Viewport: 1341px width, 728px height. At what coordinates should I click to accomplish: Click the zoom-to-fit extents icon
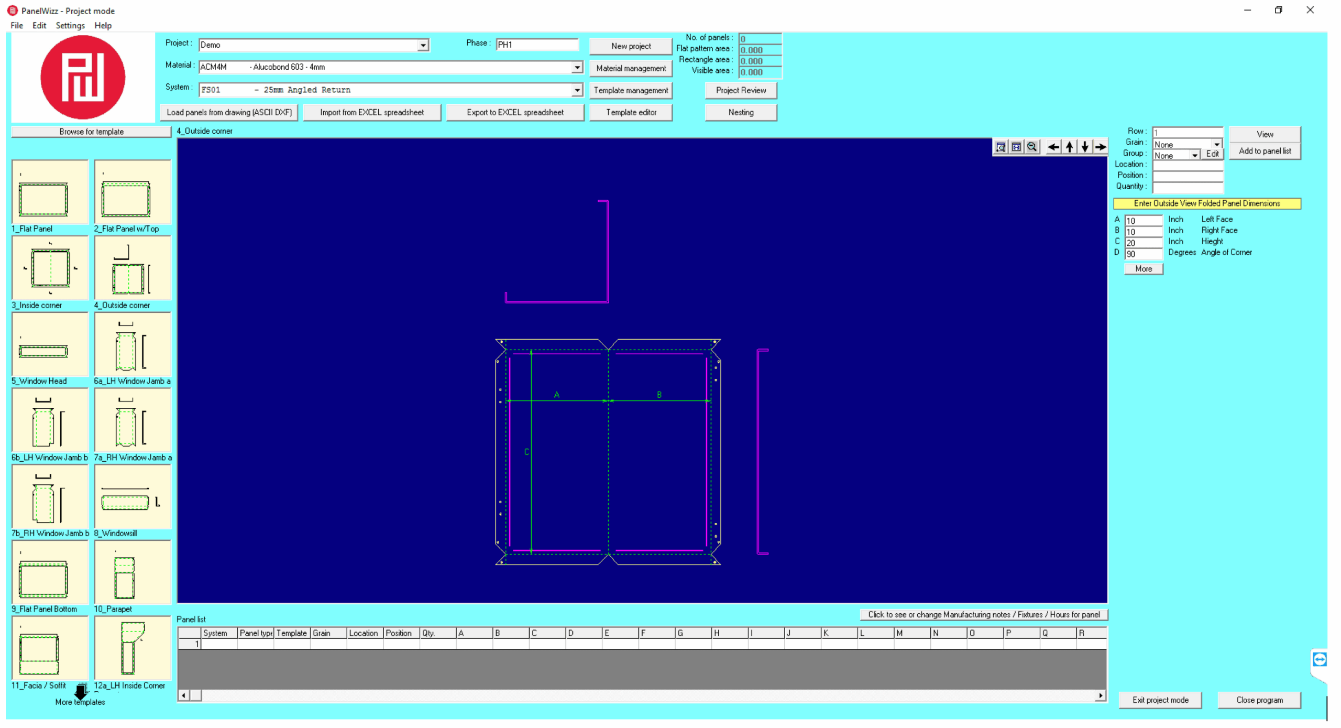(x=1016, y=147)
